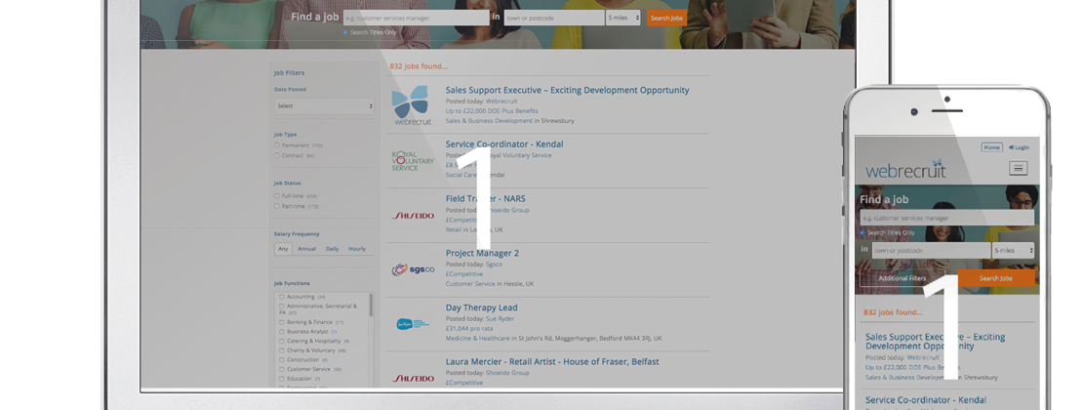
Task: Click the Shiseido logo beside Field Trainer job
Action: coord(413,215)
